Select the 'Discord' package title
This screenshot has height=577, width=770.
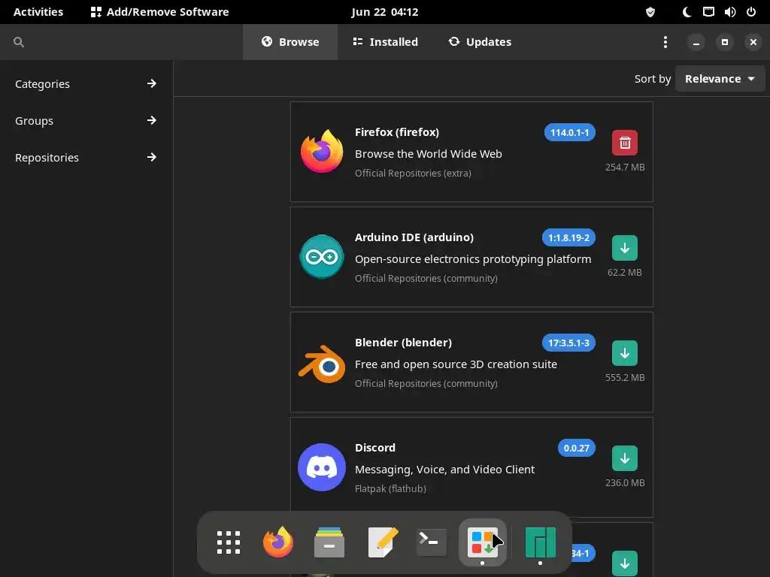375,448
